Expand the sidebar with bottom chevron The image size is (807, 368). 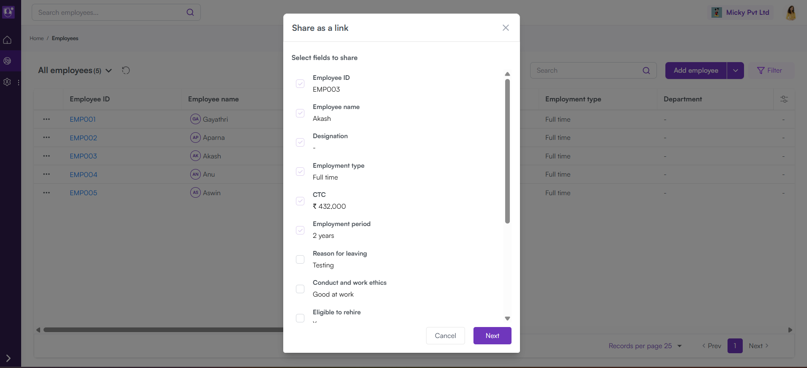(x=8, y=358)
